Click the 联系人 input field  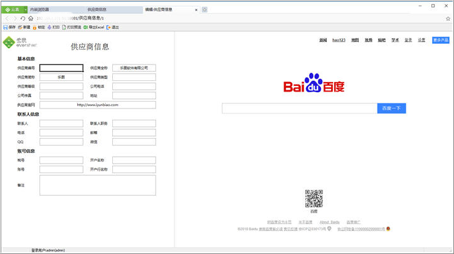coord(61,124)
